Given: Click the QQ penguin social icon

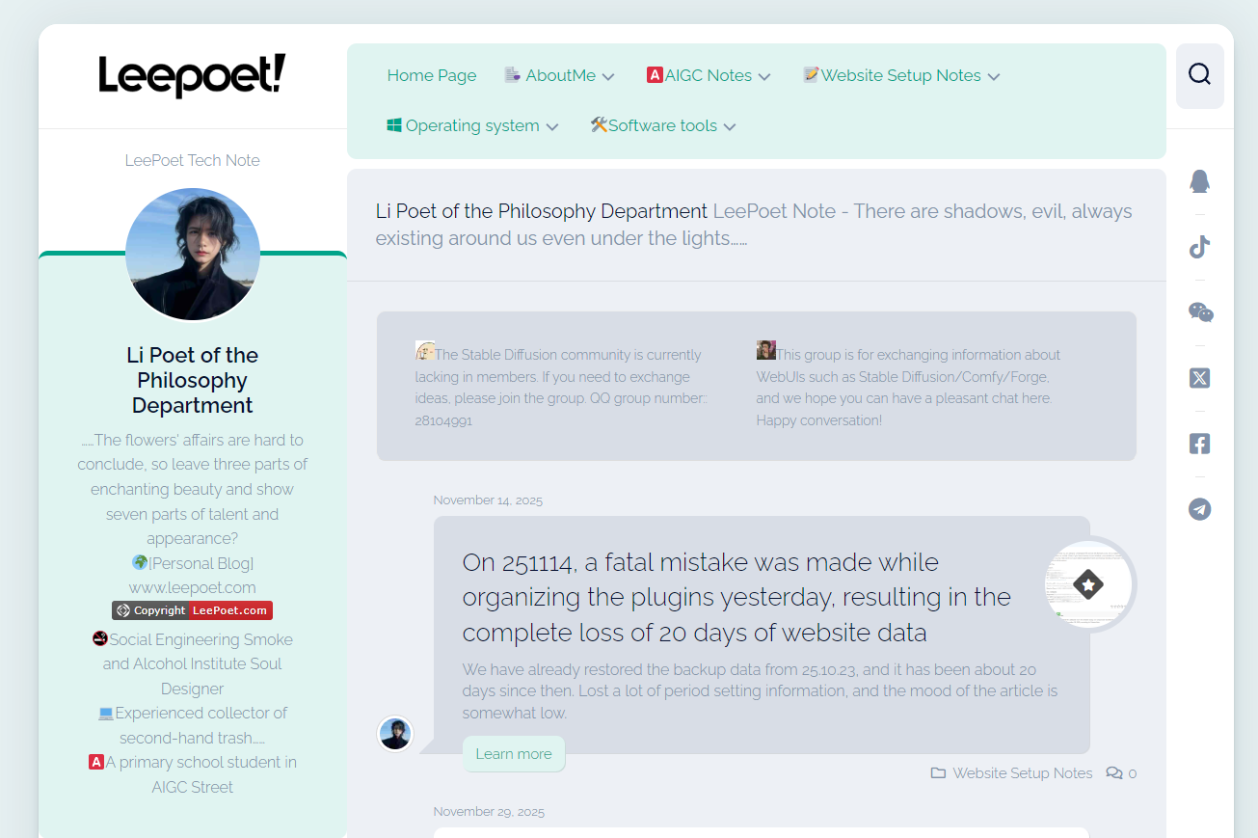Looking at the screenshot, I should pos(1199,181).
